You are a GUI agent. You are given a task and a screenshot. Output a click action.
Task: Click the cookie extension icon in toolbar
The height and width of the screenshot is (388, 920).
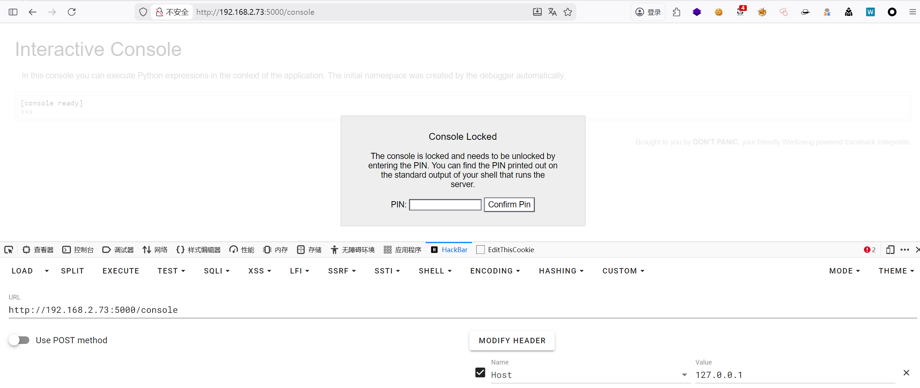point(719,12)
